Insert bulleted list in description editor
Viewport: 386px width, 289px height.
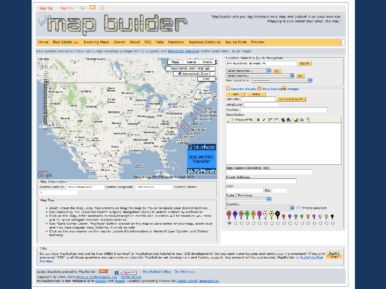click(x=276, y=120)
